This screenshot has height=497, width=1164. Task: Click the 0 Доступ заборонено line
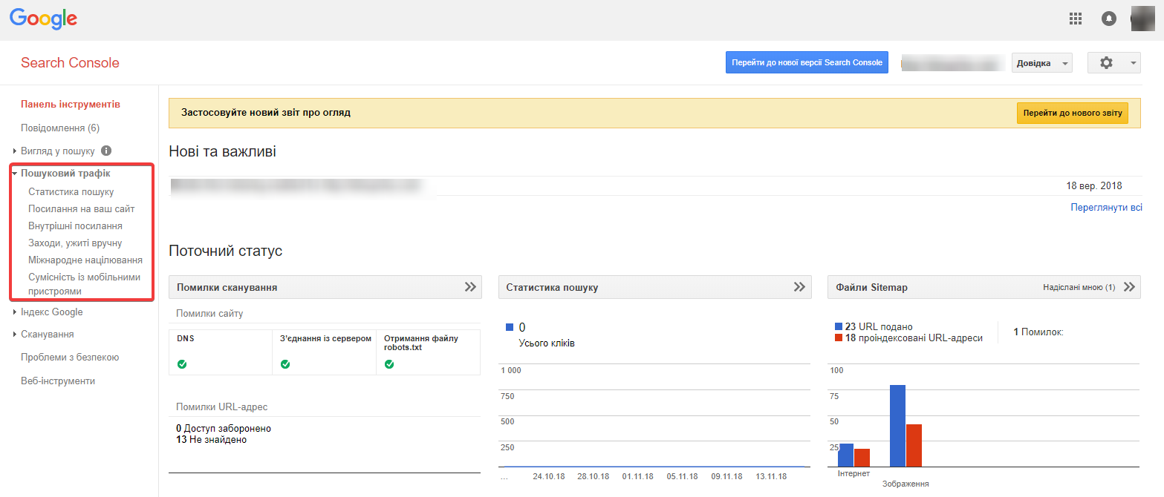(x=224, y=429)
